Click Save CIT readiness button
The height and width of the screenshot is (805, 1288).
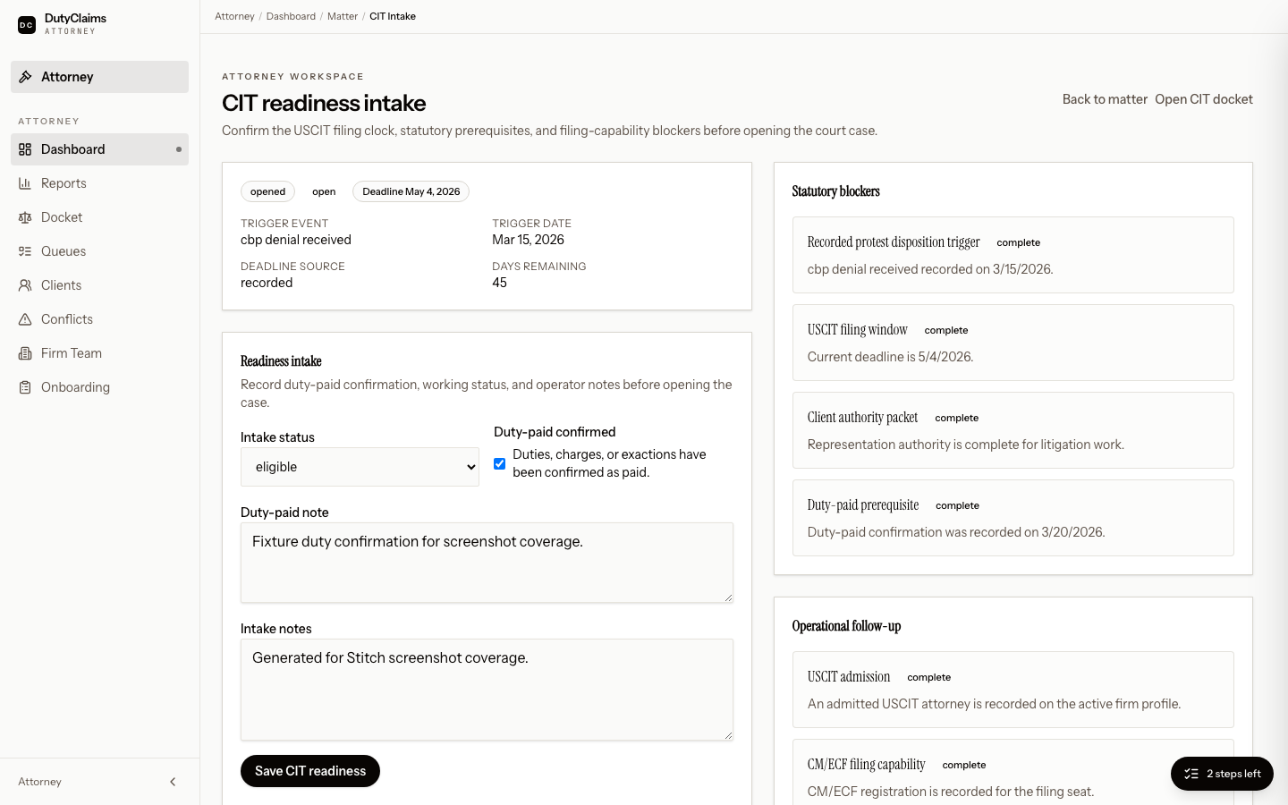pyautogui.click(x=310, y=771)
